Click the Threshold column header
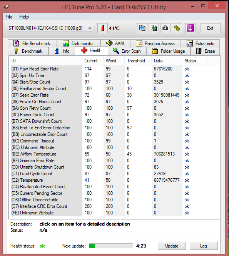This screenshot has height=256, width=229. (x=138, y=61)
